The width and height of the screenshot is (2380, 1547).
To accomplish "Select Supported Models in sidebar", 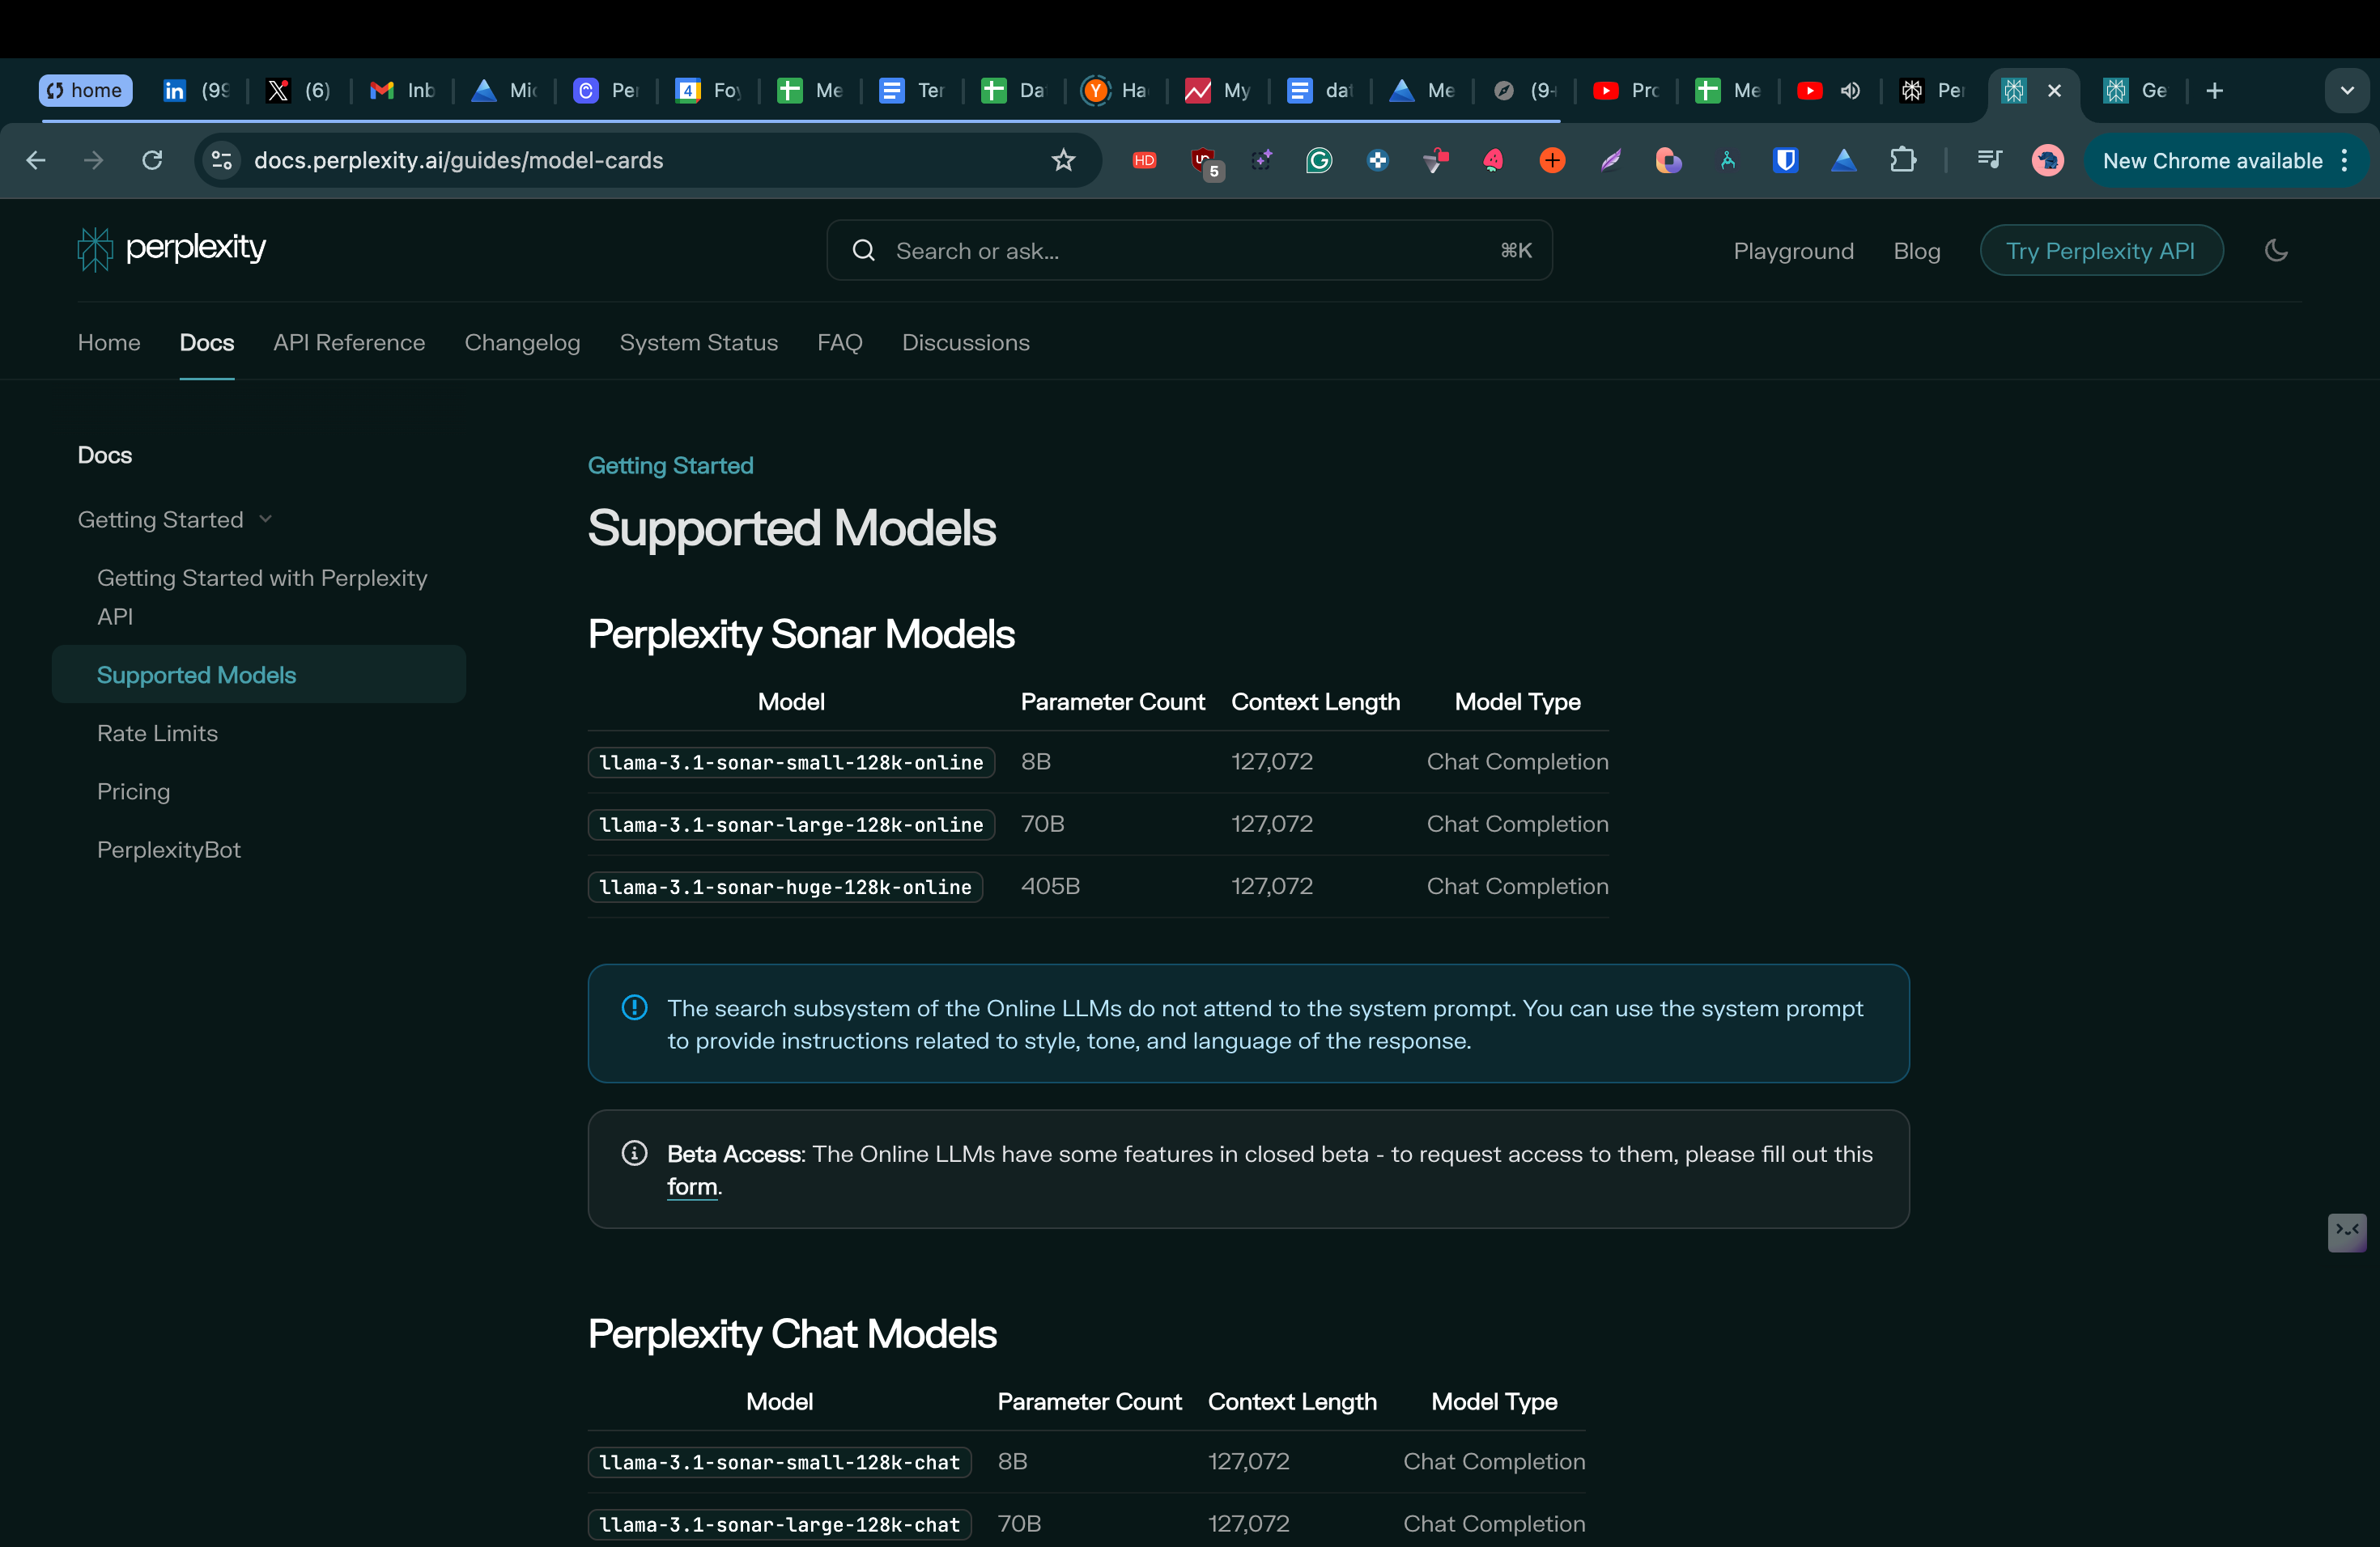I will 258,675.
